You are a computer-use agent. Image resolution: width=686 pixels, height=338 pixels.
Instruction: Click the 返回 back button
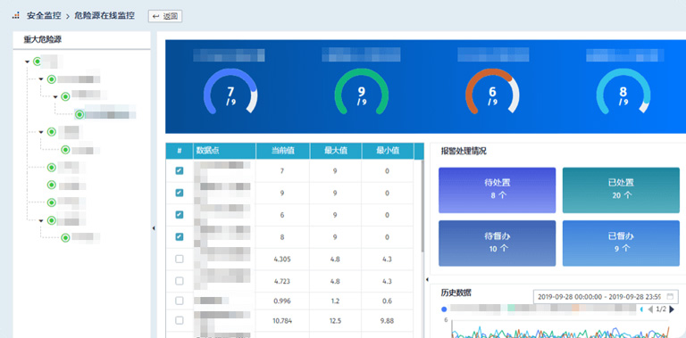(x=165, y=17)
